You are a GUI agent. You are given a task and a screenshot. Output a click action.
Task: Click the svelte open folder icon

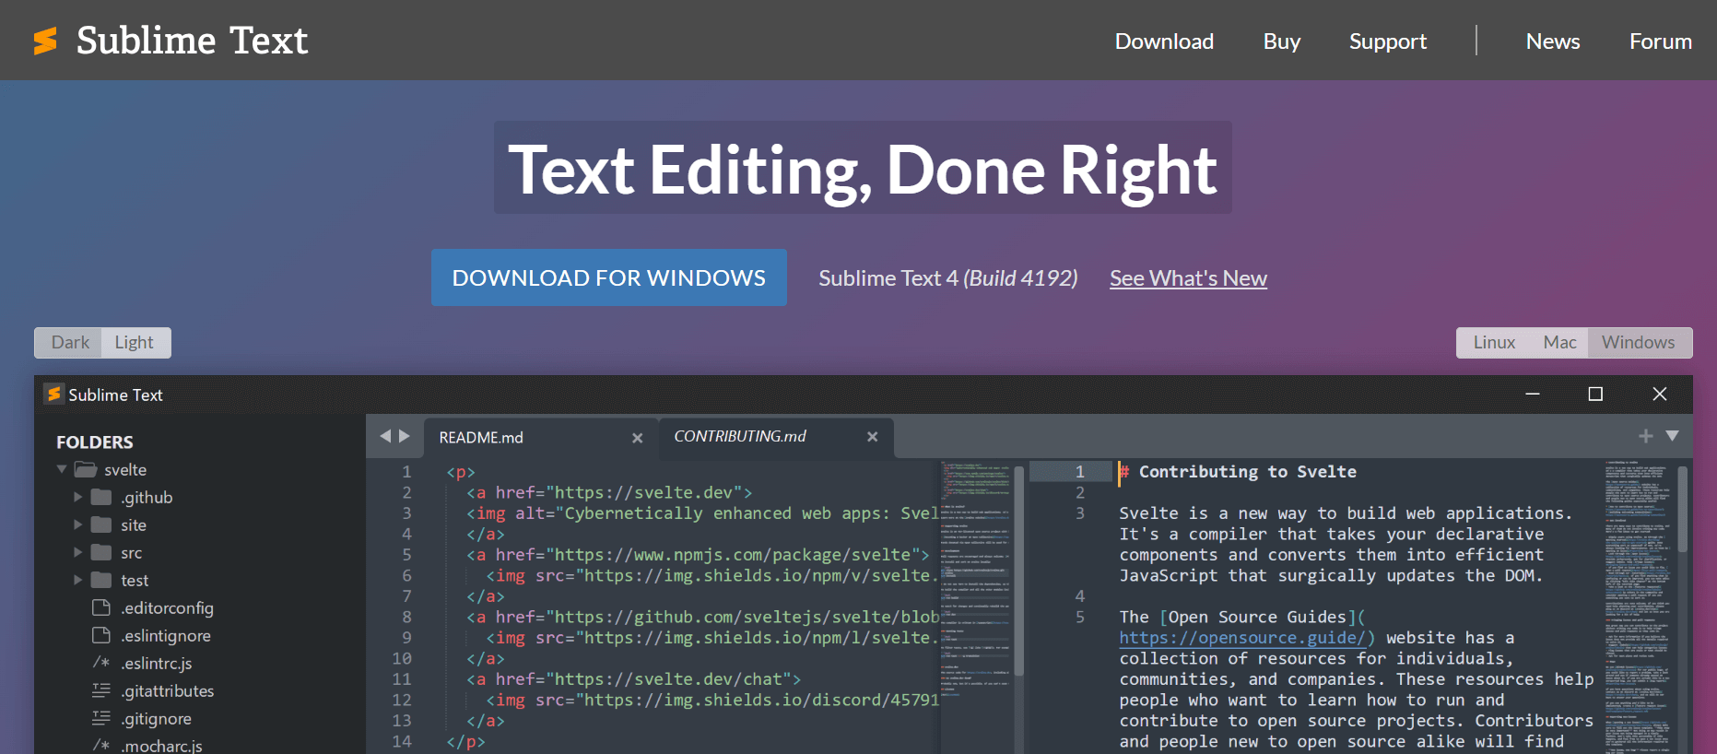(86, 469)
